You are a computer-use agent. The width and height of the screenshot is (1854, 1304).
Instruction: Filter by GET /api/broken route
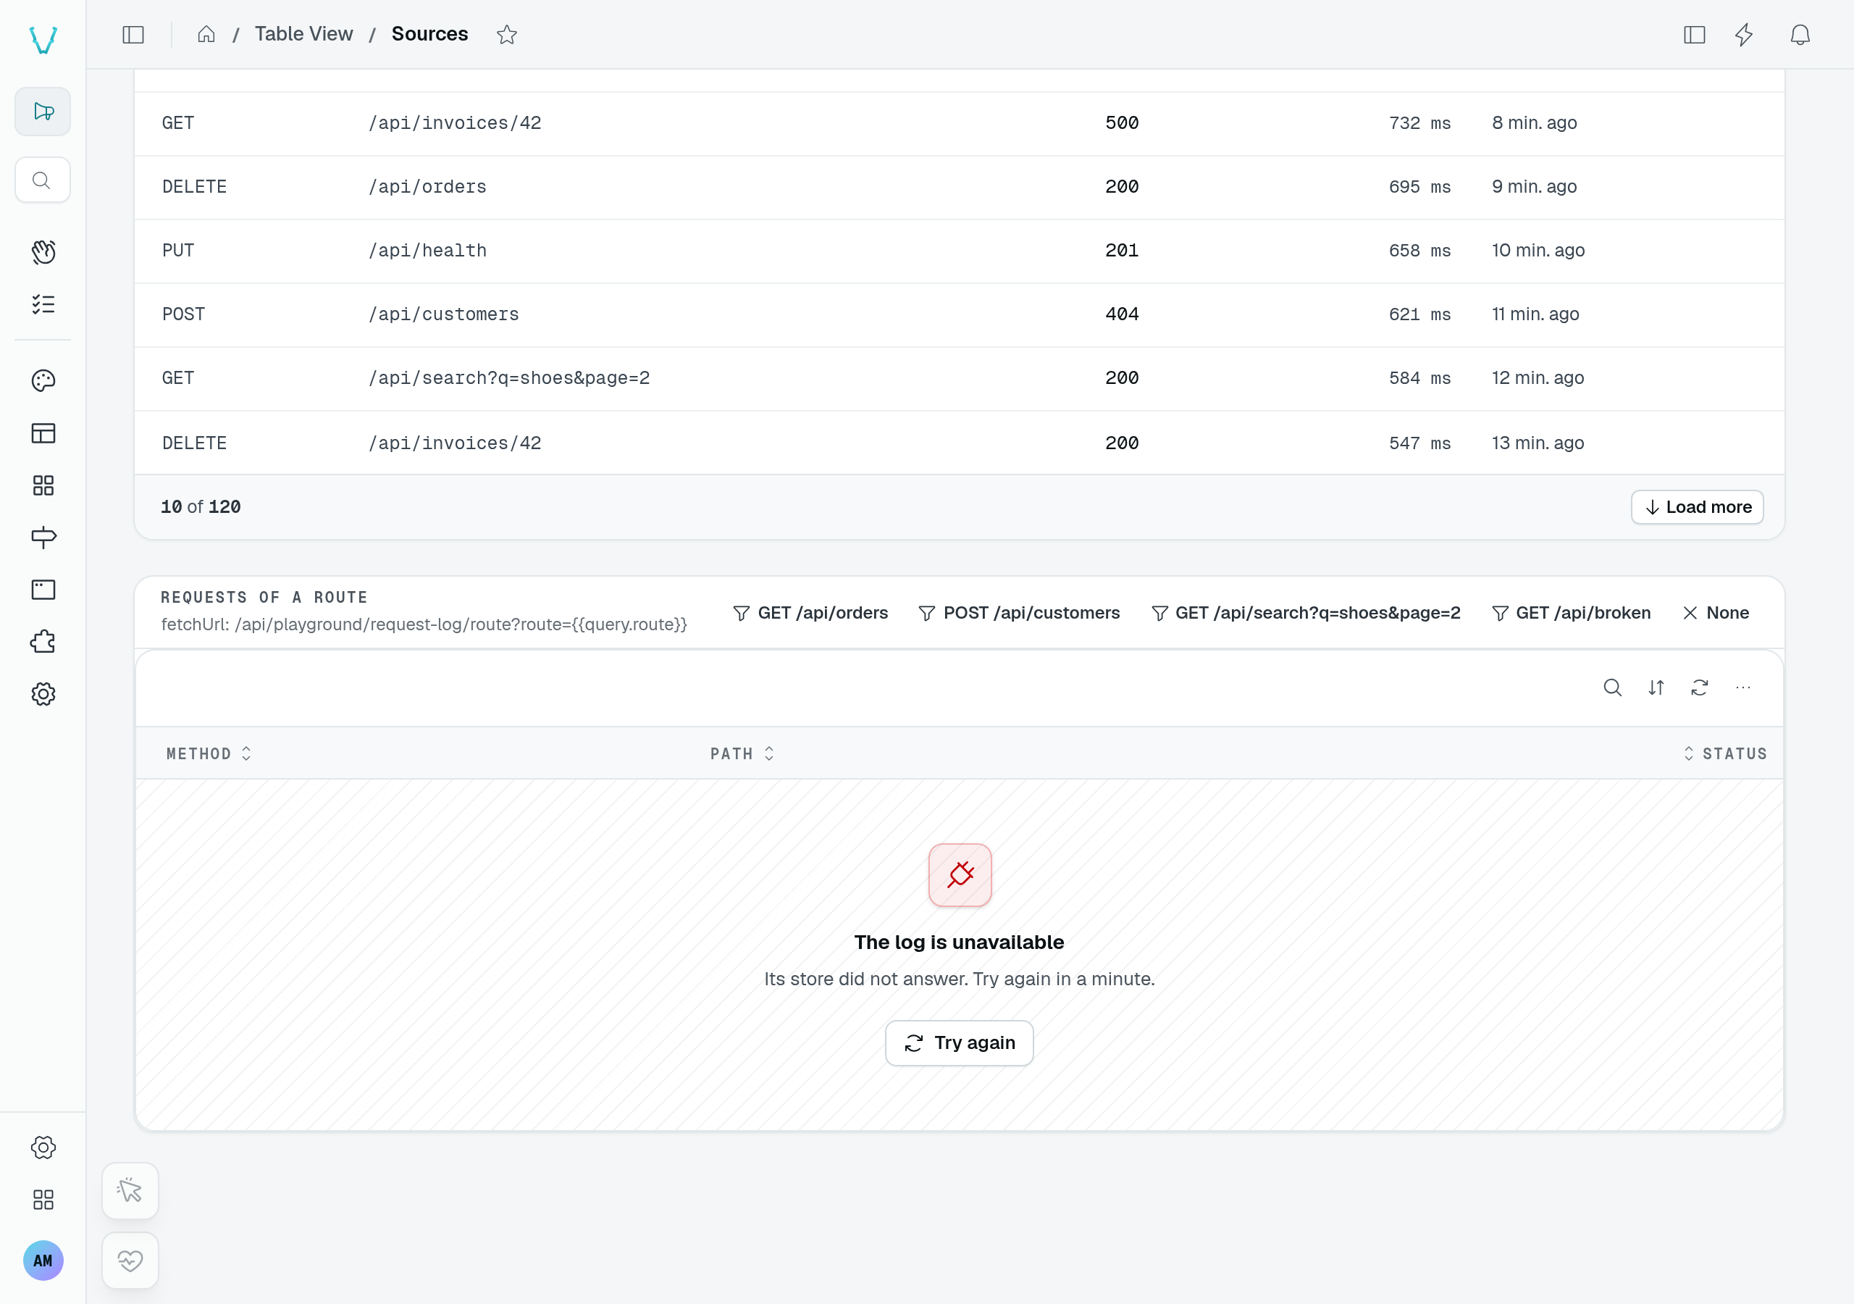[x=1571, y=613]
